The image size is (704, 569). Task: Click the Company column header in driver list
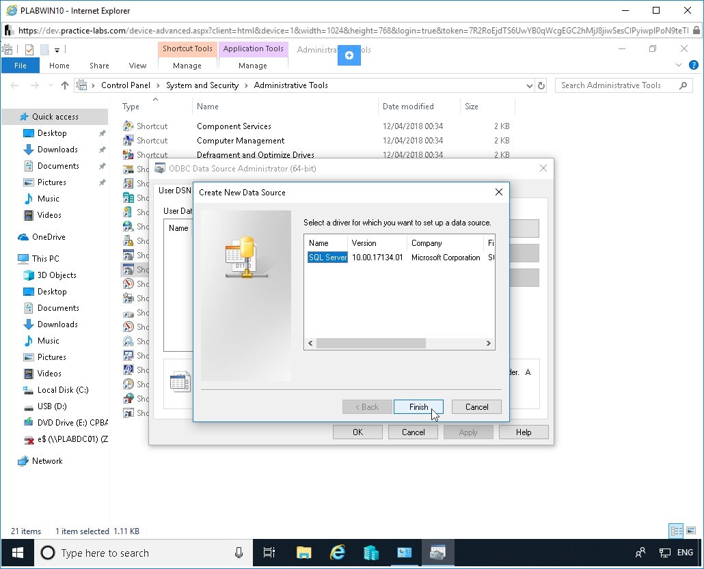click(446, 243)
